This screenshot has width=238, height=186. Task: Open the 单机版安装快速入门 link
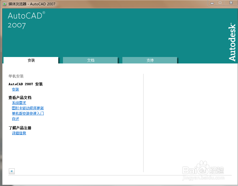tap(28, 113)
